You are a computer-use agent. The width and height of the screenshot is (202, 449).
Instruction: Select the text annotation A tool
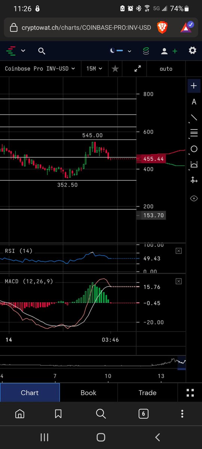point(194,102)
